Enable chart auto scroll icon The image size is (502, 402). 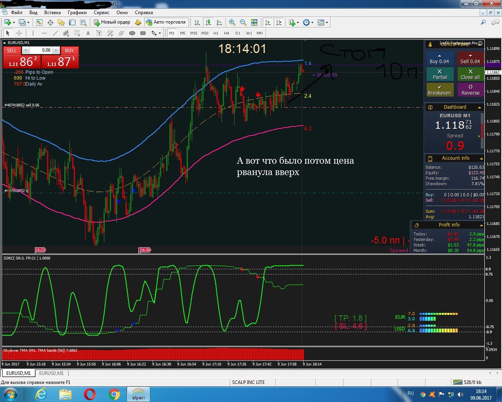coord(268,22)
